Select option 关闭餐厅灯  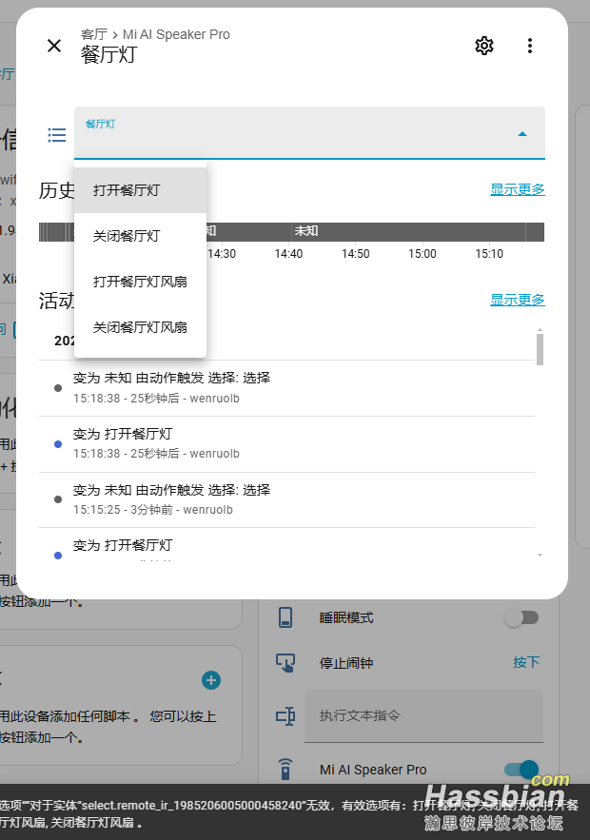(x=141, y=236)
